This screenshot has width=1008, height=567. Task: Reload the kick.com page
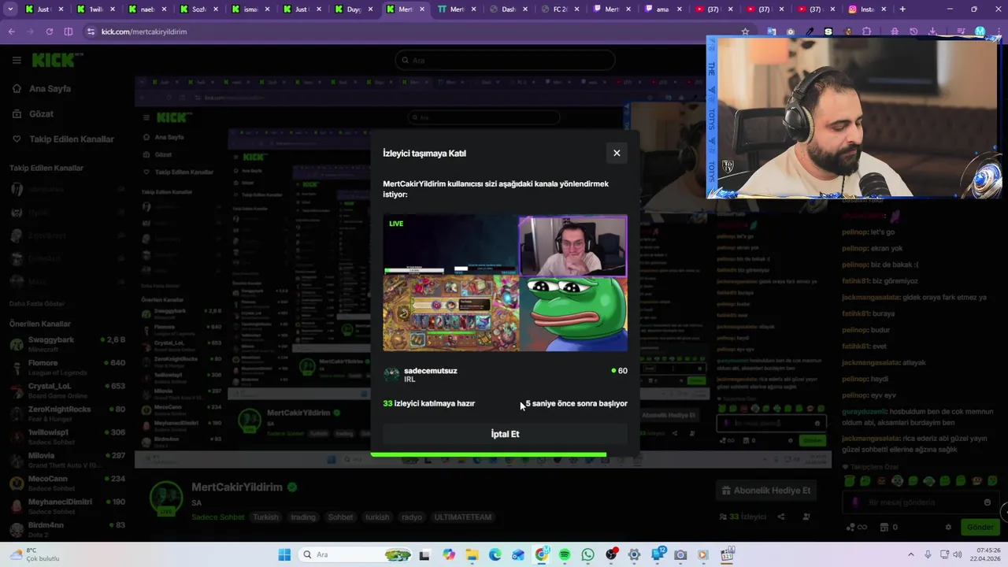(49, 31)
